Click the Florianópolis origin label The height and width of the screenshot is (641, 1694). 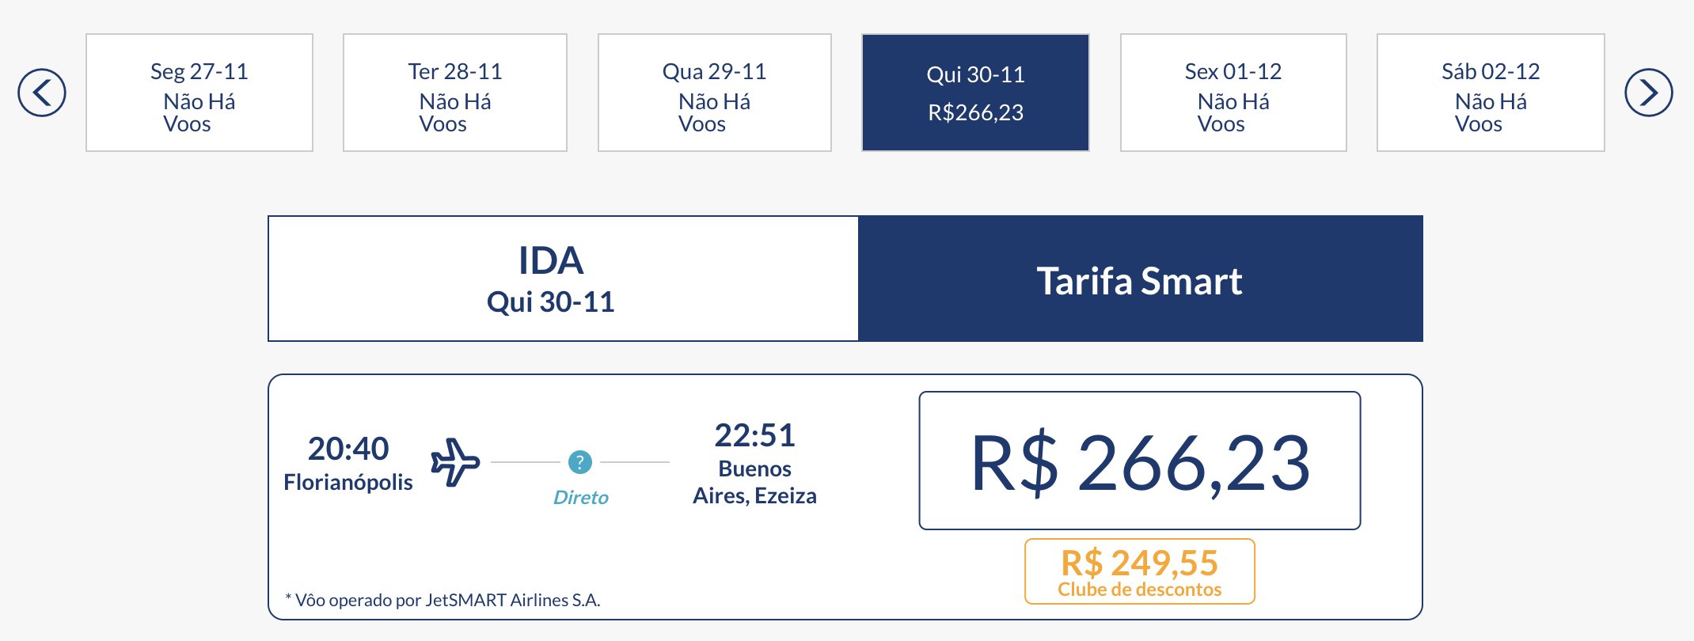pyautogui.click(x=348, y=482)
